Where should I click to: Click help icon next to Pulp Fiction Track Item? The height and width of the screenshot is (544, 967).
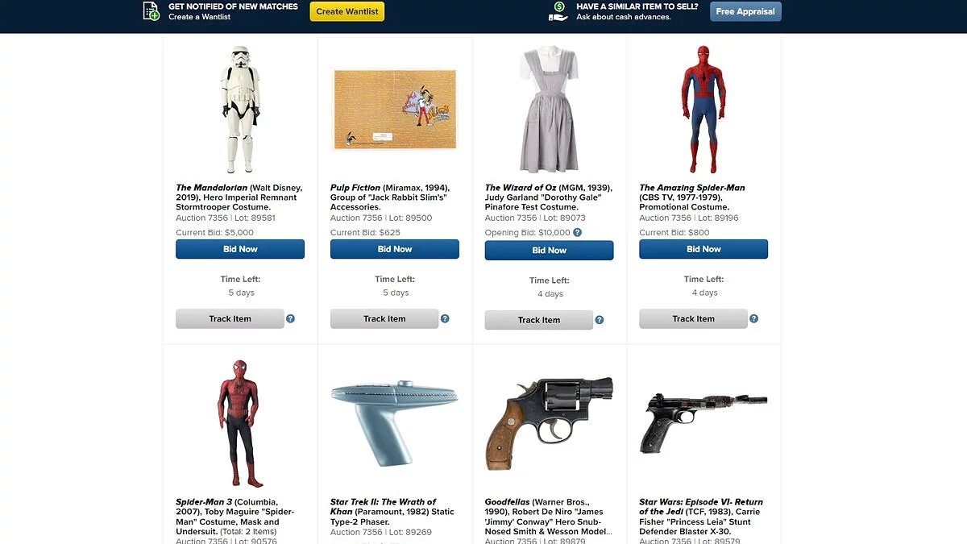(445, 318)
